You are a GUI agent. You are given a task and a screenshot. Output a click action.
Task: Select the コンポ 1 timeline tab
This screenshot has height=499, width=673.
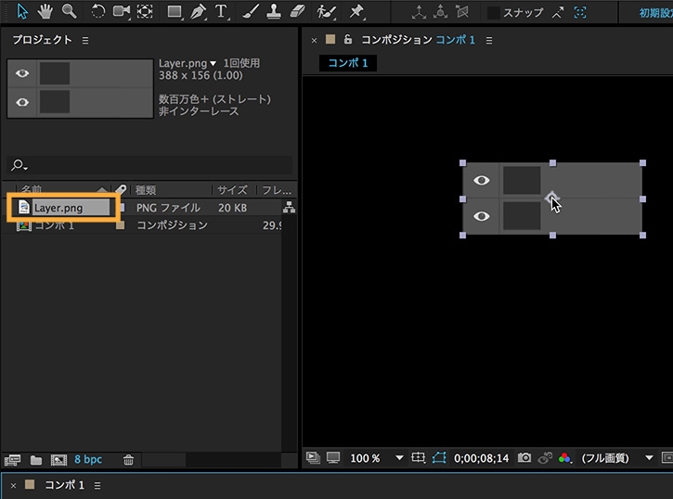click(x=65, y=485)
